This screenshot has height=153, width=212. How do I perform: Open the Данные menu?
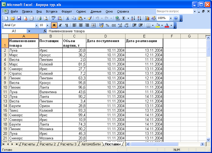(96, 11)
